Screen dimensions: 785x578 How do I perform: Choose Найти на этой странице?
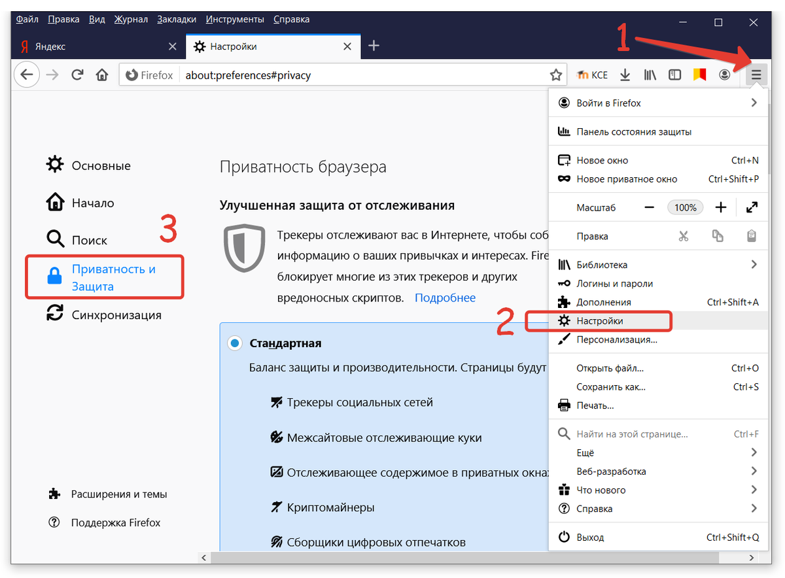(x=658, y=434)
